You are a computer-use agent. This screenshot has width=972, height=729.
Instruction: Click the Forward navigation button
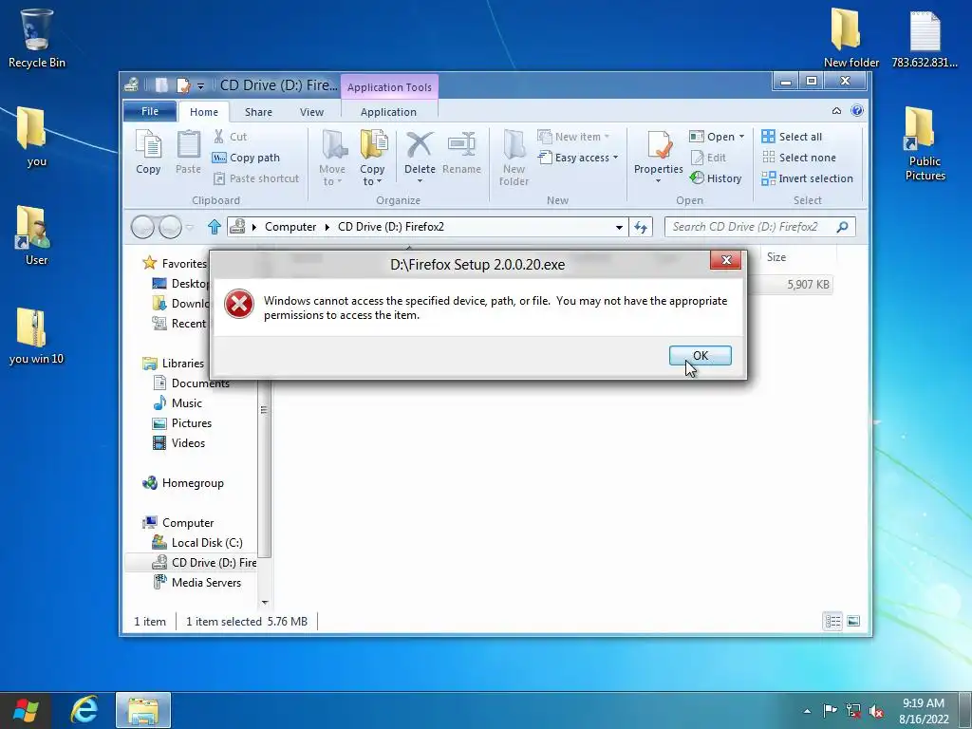(171, 227)
